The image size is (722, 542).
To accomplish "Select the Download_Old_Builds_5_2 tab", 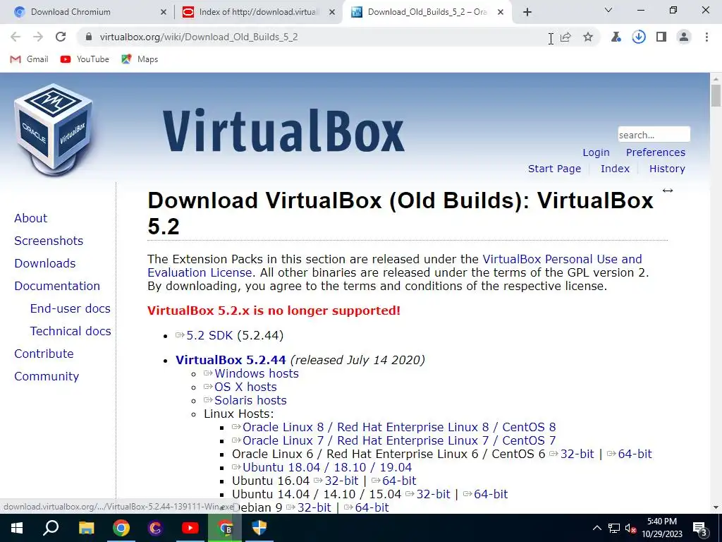I will [x=427, y=12].
